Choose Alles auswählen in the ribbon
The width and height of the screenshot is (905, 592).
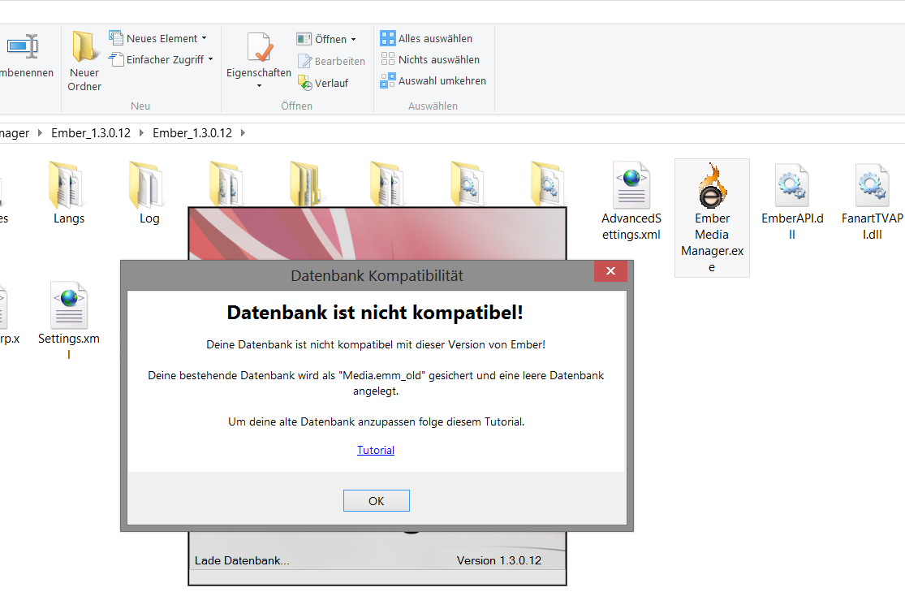(427, 39)
